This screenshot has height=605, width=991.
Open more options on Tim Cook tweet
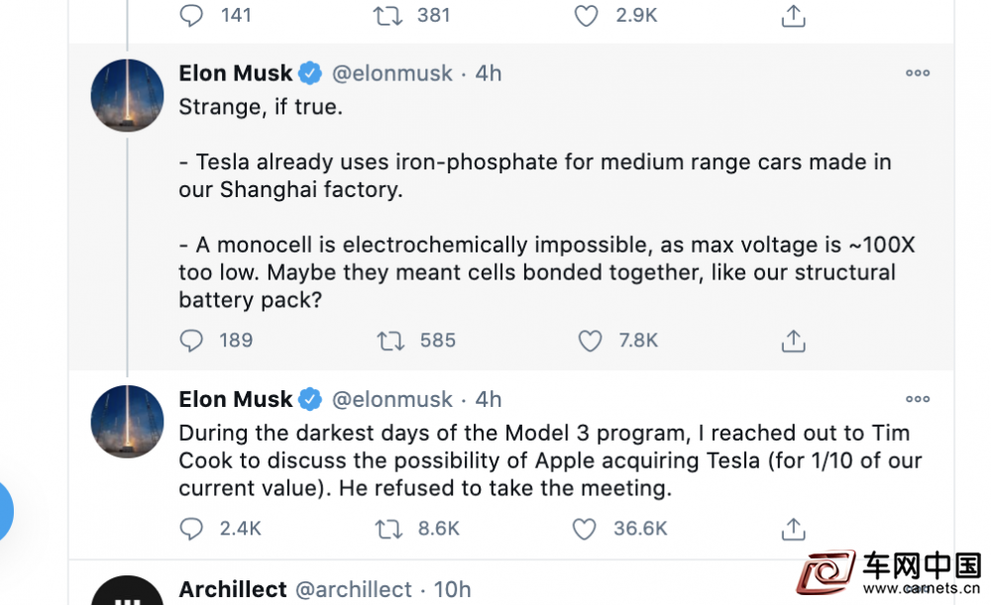tap(917, 399)
